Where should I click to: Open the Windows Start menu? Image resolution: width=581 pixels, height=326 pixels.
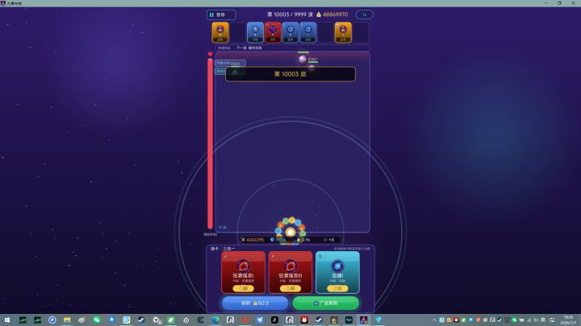[7, 320]
